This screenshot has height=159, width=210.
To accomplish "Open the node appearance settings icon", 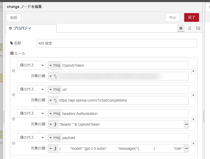I will (x=198, y=28).
